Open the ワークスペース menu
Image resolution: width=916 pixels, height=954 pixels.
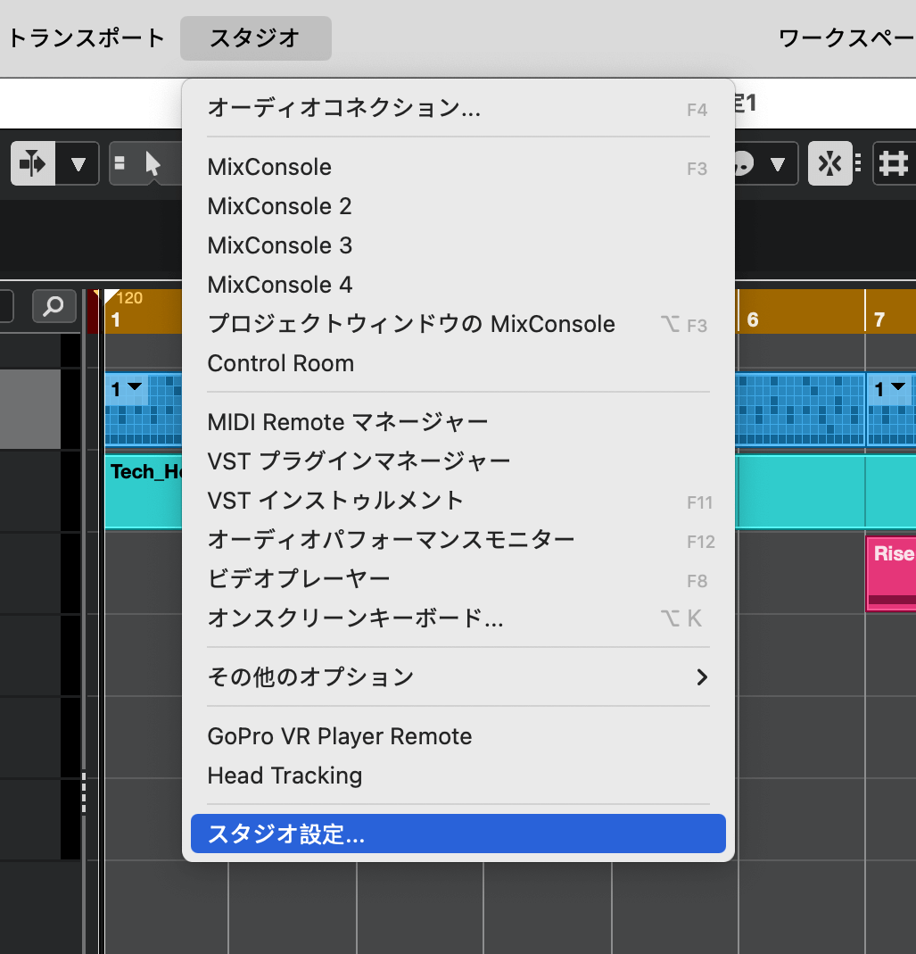coord(846,38)
